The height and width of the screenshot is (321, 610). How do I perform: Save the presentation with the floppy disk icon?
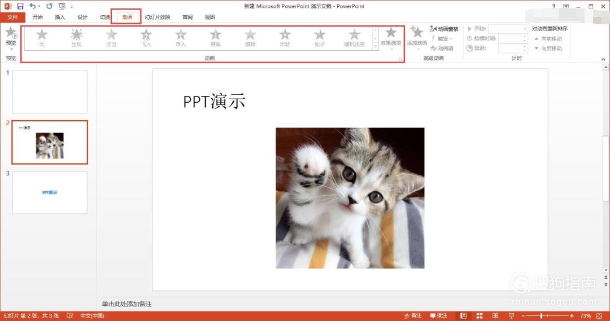tap(20, 6)
